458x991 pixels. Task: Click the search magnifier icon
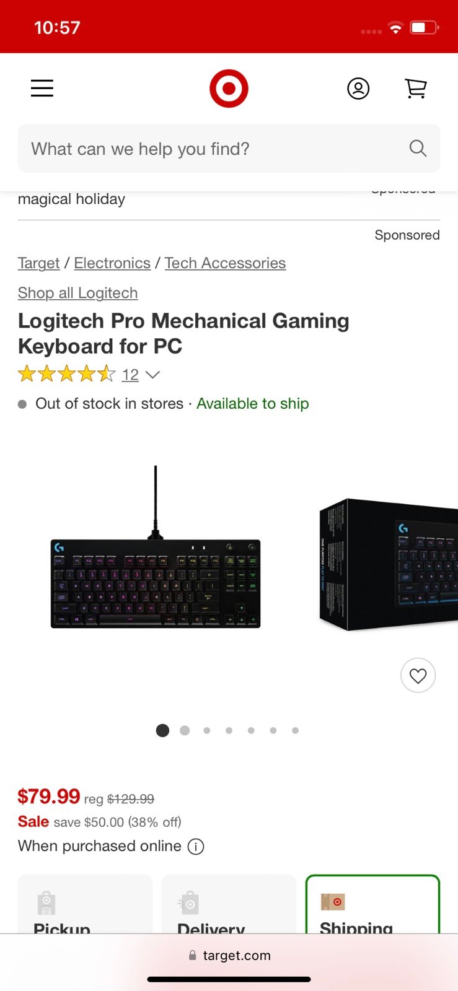(418, 148)
